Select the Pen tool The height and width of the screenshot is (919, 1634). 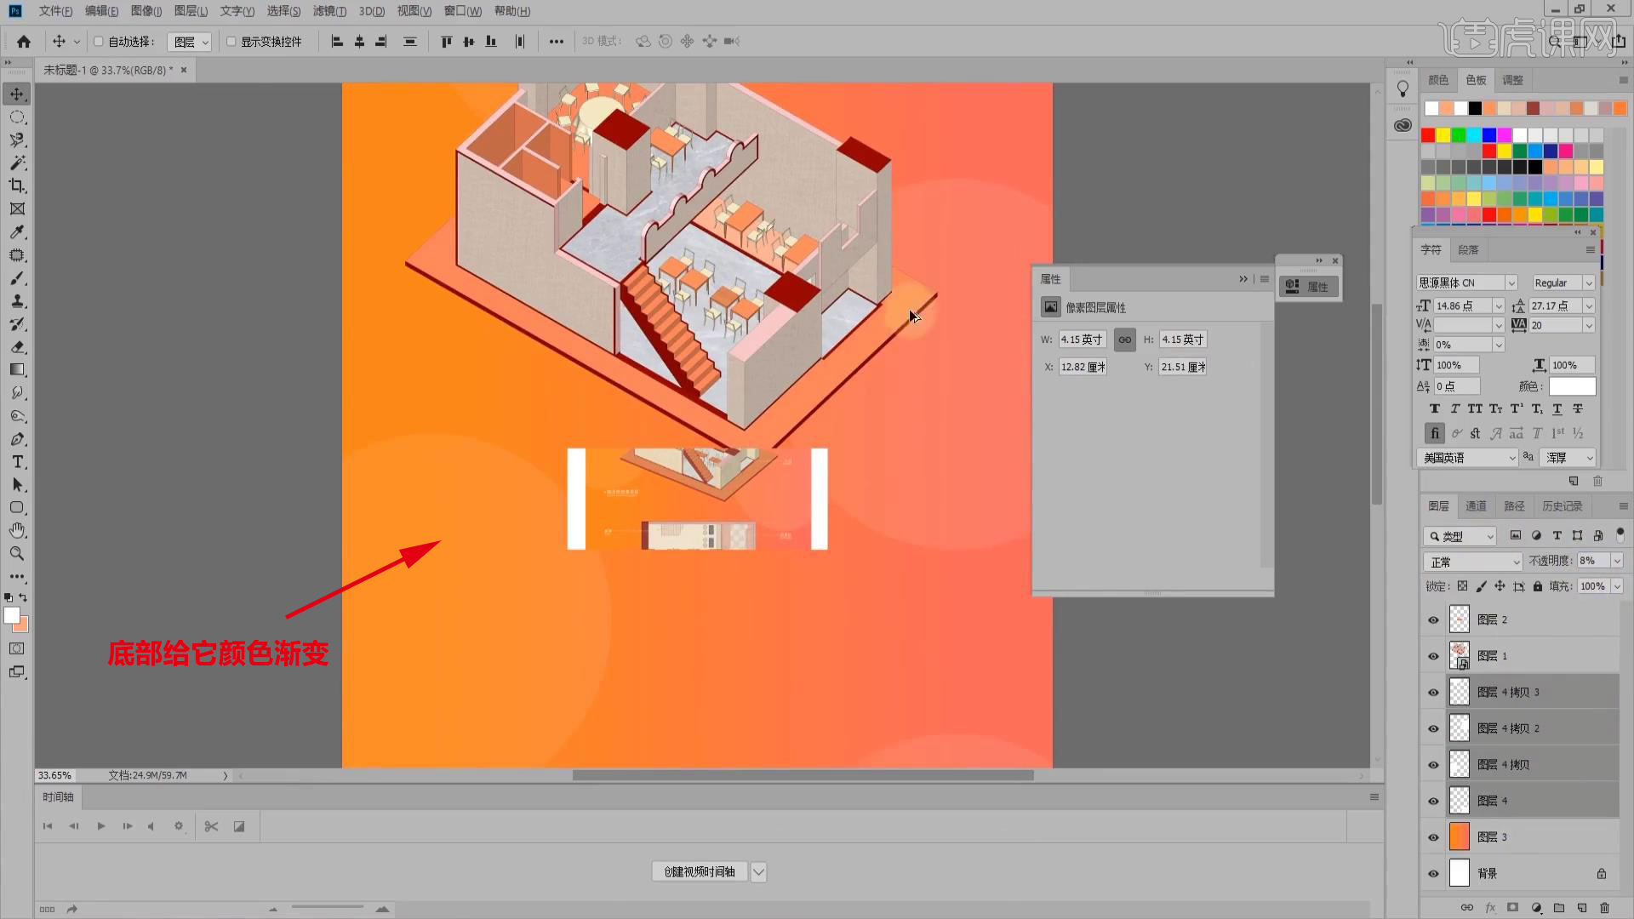17,439
